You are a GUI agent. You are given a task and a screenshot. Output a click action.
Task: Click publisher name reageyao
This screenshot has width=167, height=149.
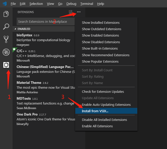(x=23, y=45)
